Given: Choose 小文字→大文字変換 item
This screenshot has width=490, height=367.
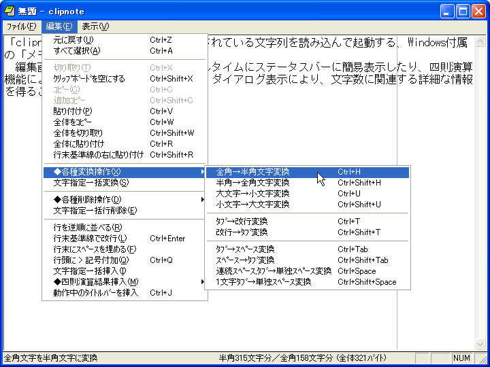Looking at the screenshot, I should point(308,205).
